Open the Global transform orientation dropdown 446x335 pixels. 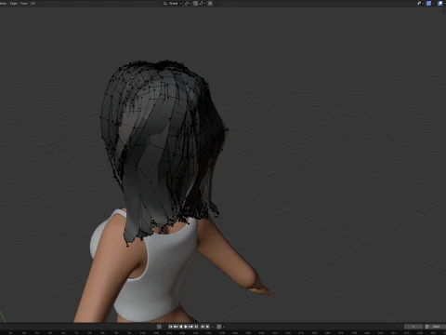pos(173,4)
